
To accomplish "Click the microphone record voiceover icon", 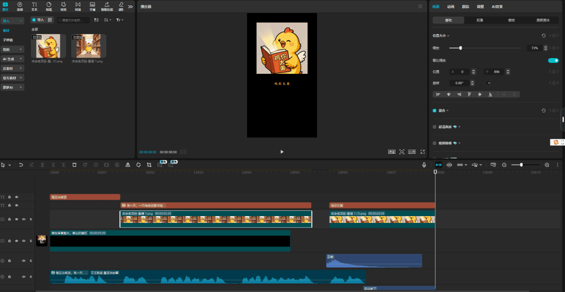I will pos(424,165).
